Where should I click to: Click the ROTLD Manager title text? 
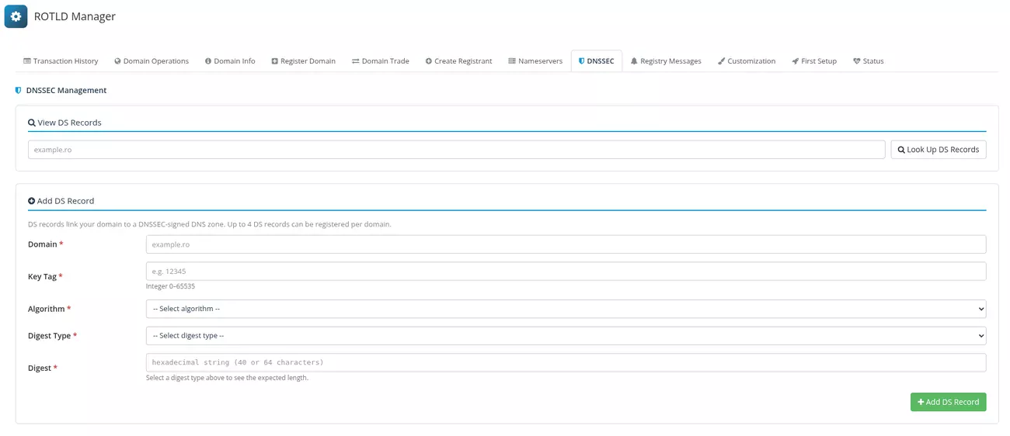[75, 16]
